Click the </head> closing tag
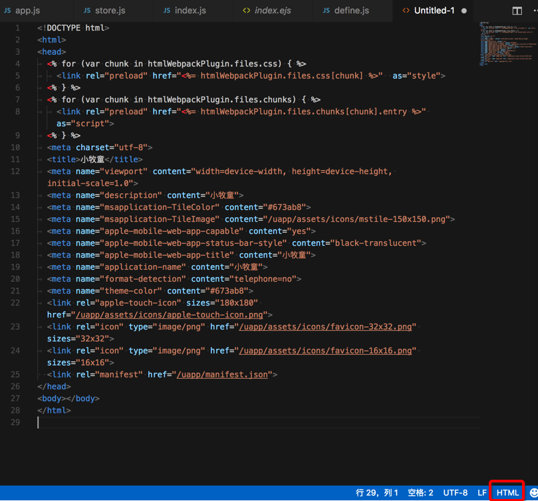Screen dimensions: 538x501 click(x=54, y=387)
